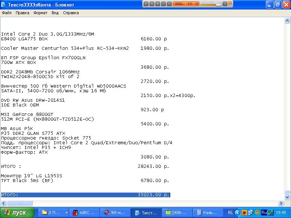Click the price '6780.00 р.'
This screenshot has height=218, width=291.
pyautogui.click(x=155, y=181)
